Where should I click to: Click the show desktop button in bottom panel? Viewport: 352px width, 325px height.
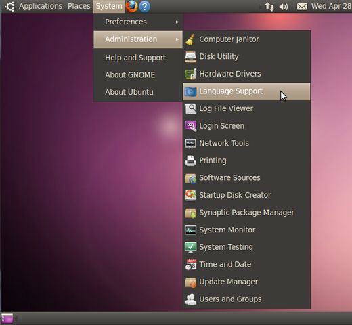(7, 319)
